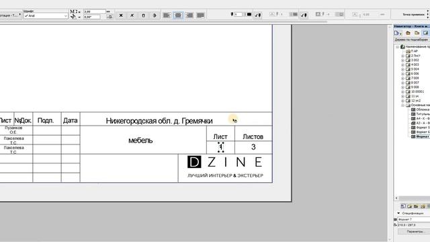Toggle the second pen checkmark button
430x242 pixels.
point(304,15)
